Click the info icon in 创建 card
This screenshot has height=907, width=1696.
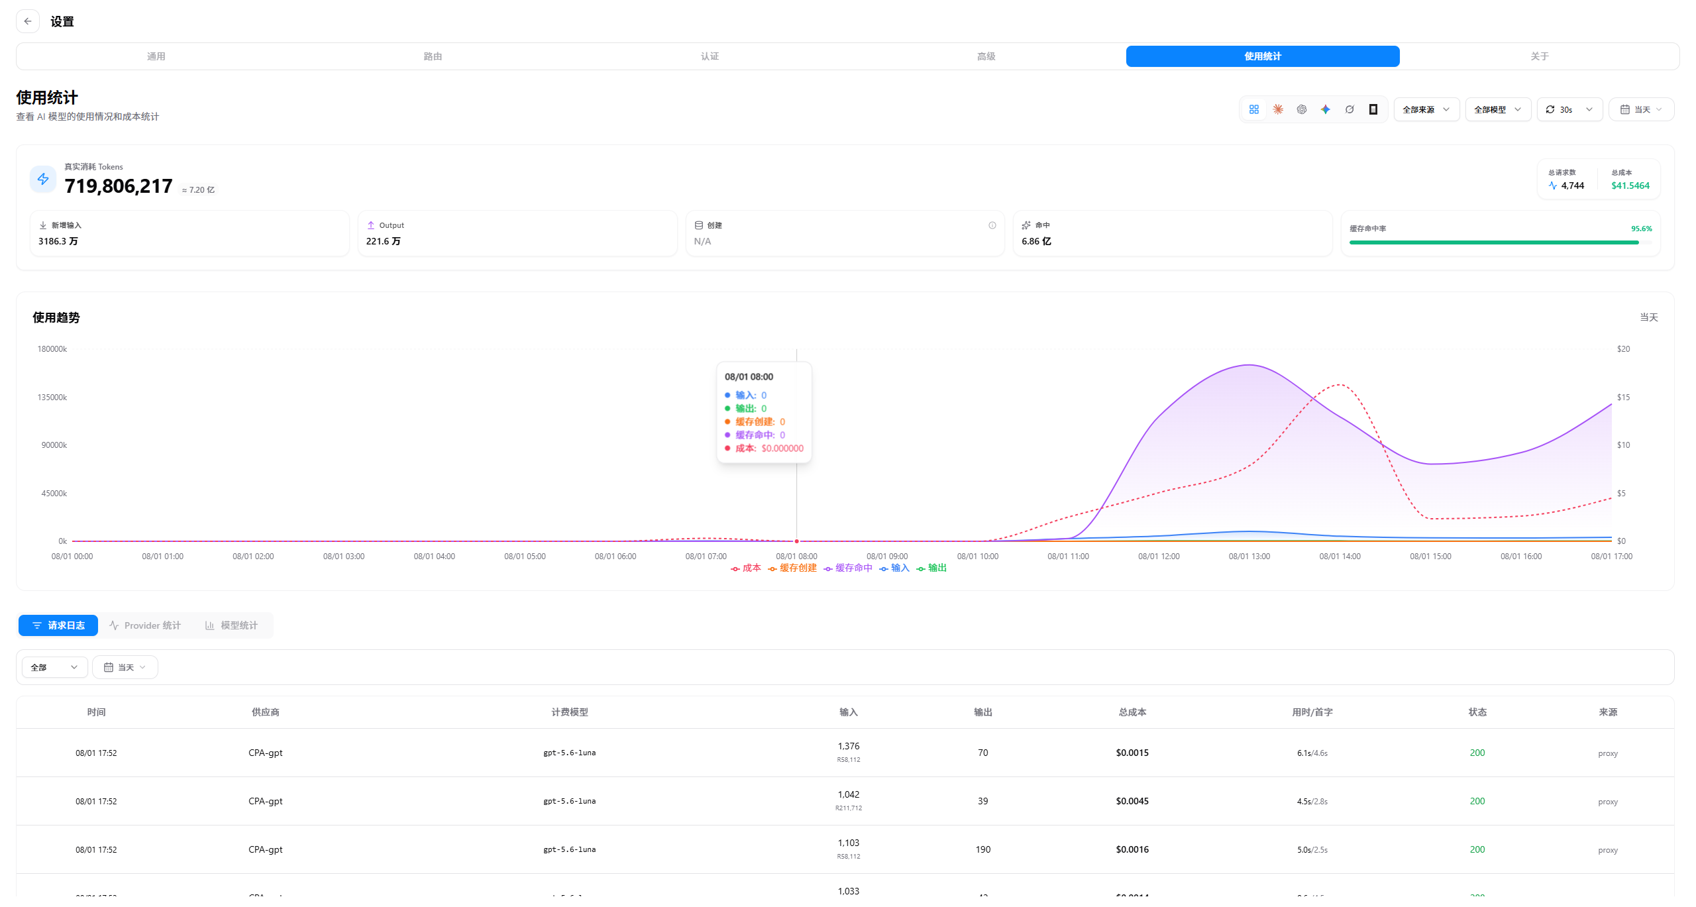[992, 225]
